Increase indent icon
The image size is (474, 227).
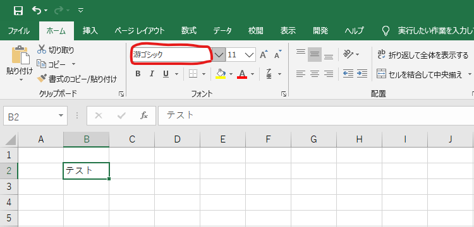pyautogui.click(x=362, y=74)
